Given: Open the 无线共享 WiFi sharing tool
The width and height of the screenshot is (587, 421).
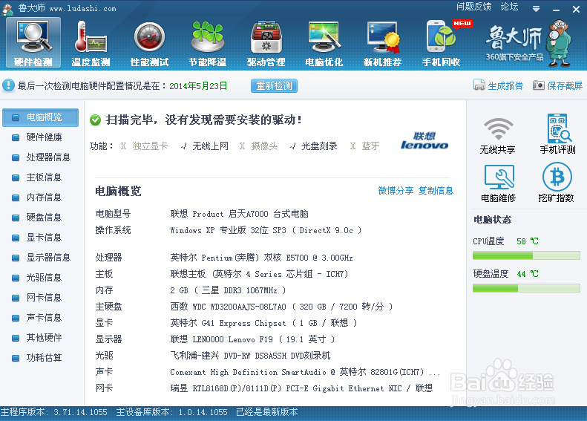Looking at the screenshot, I should [497, 135].
